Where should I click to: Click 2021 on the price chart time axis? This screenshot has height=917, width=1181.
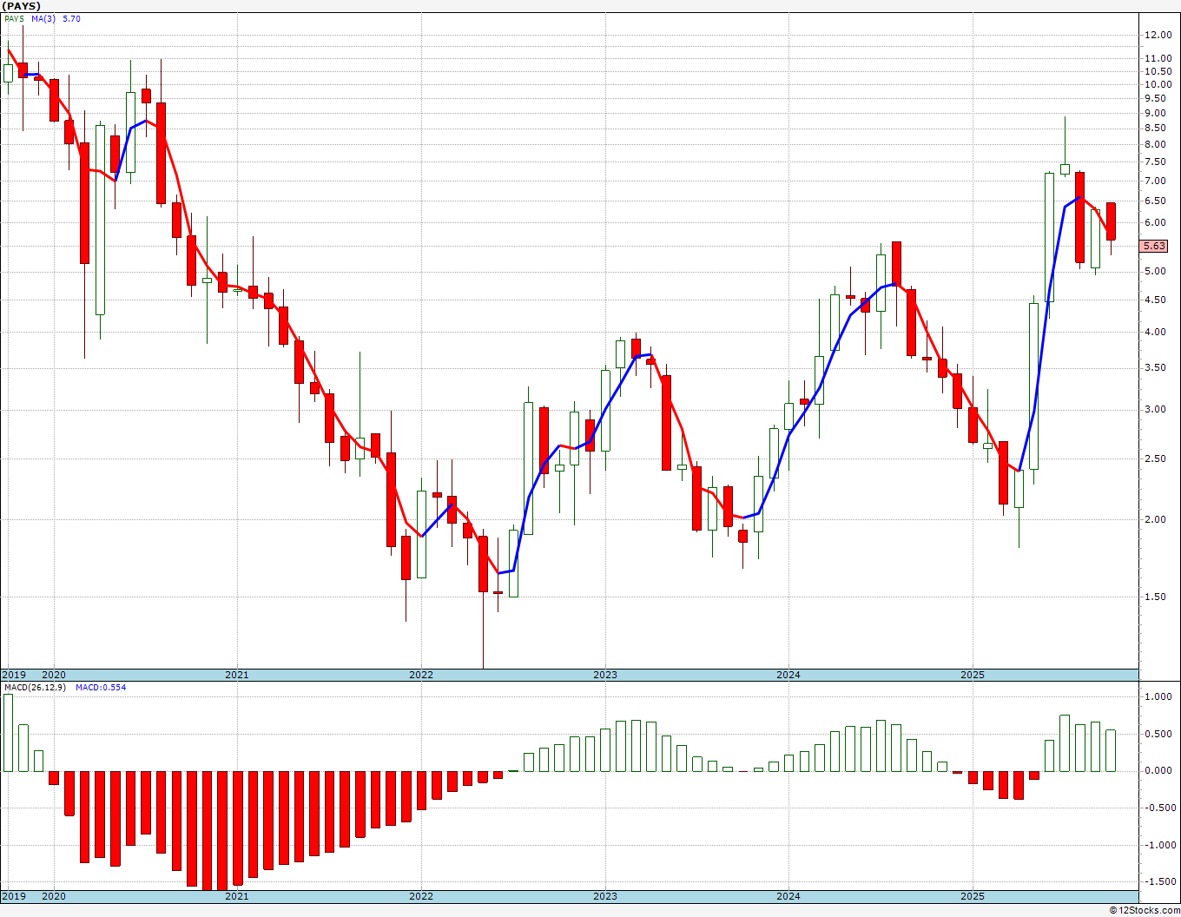coord(237,675)
